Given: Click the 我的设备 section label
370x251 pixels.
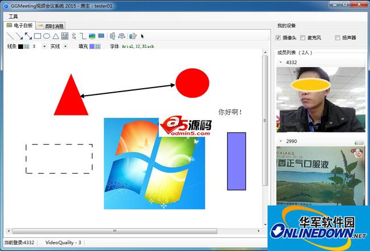Looking at the screenshot, I should pos(286,26).
